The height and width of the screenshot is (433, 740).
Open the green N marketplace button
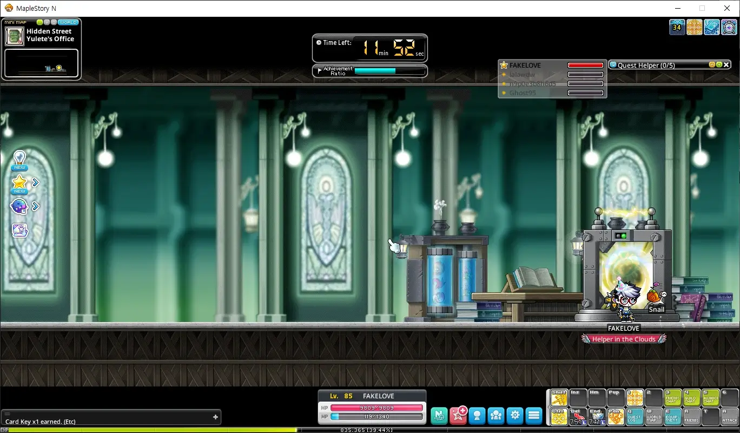(x=439, y=415)
